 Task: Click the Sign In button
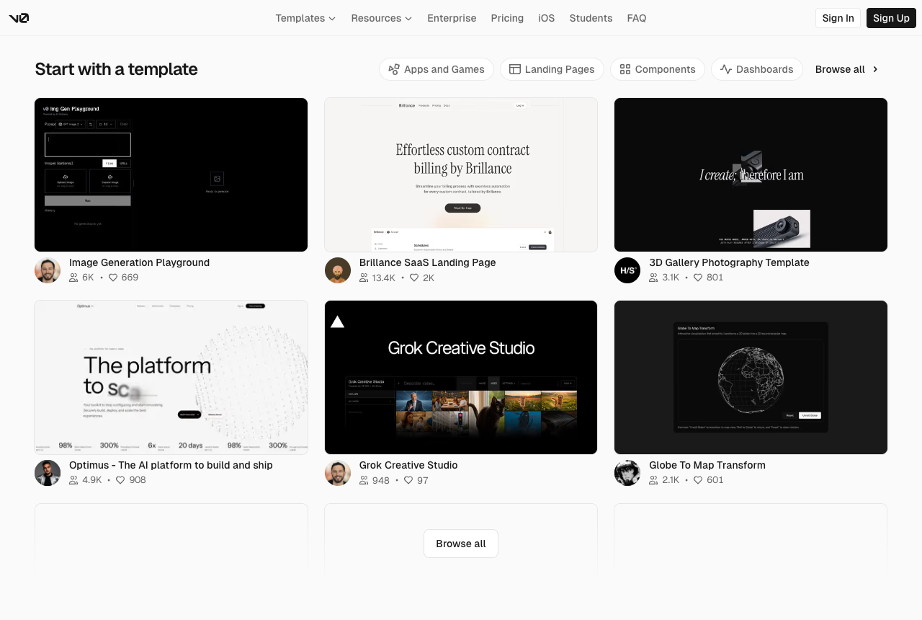tap(838, 18)
